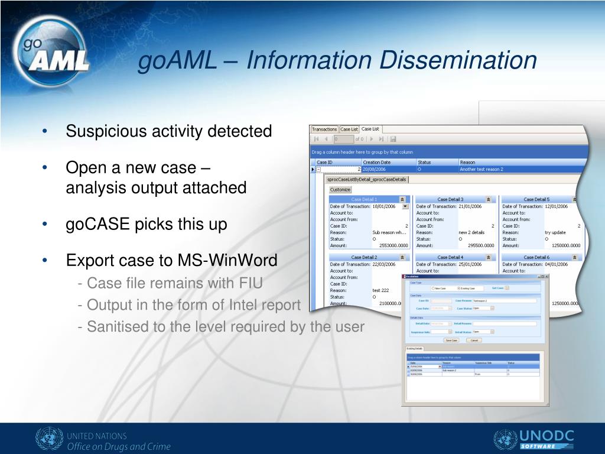
Task: Click the 'test 222' reason in Case Detail 2
Action: [381, 290]
